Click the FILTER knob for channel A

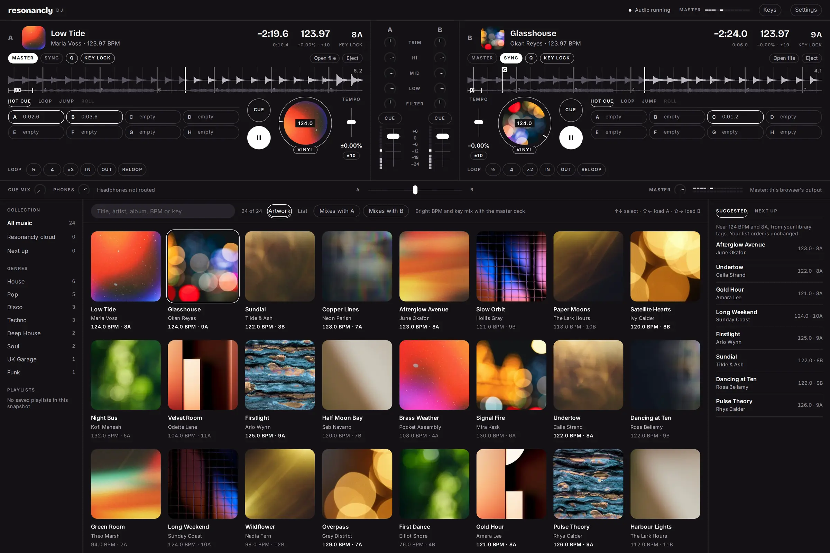click(390, 103)
